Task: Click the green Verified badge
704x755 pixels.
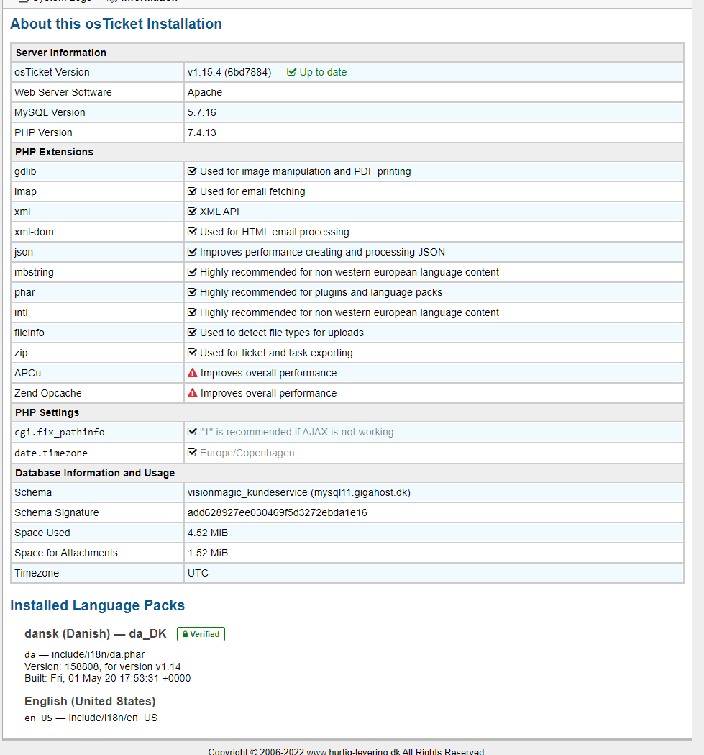Action: [x=201, y=634]
